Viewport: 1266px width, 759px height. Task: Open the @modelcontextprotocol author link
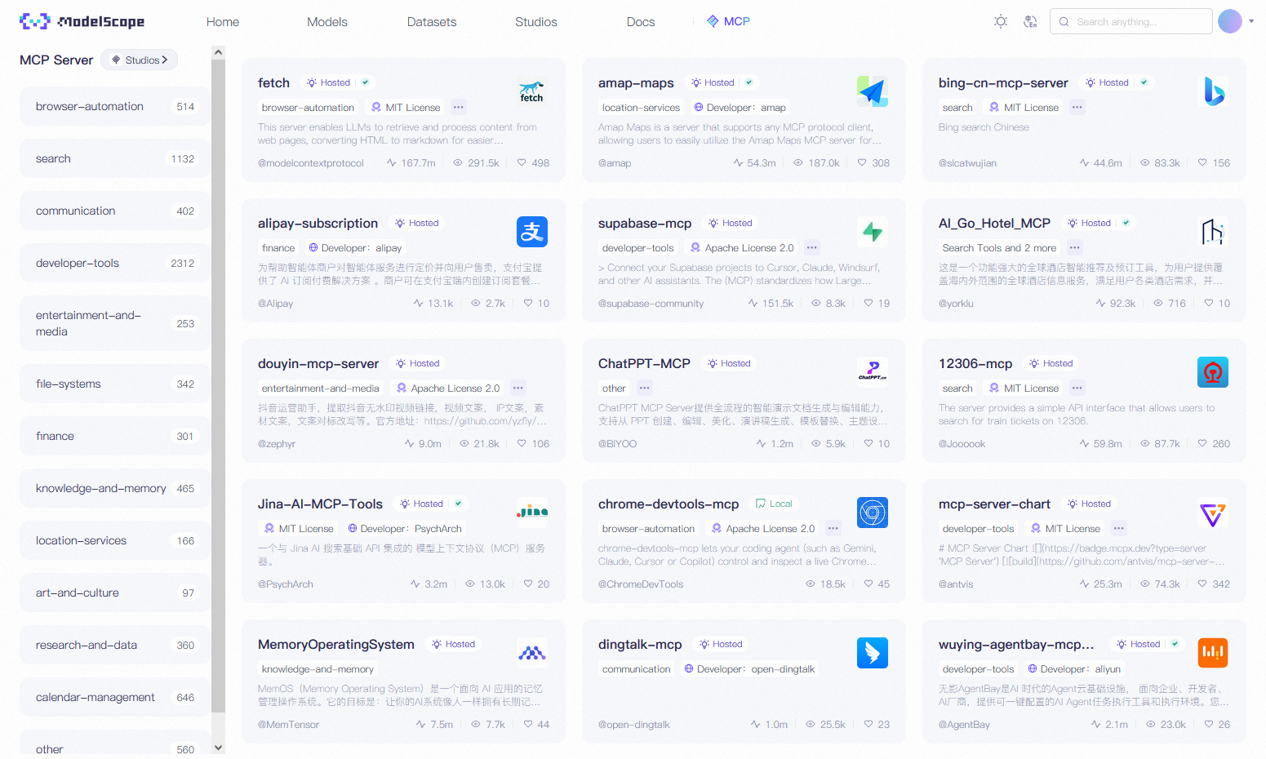(310, 163)
